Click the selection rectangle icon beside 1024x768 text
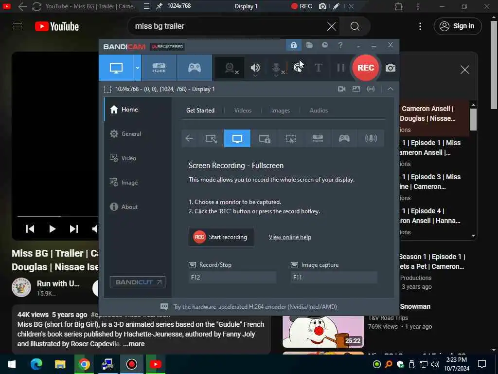 107,89
